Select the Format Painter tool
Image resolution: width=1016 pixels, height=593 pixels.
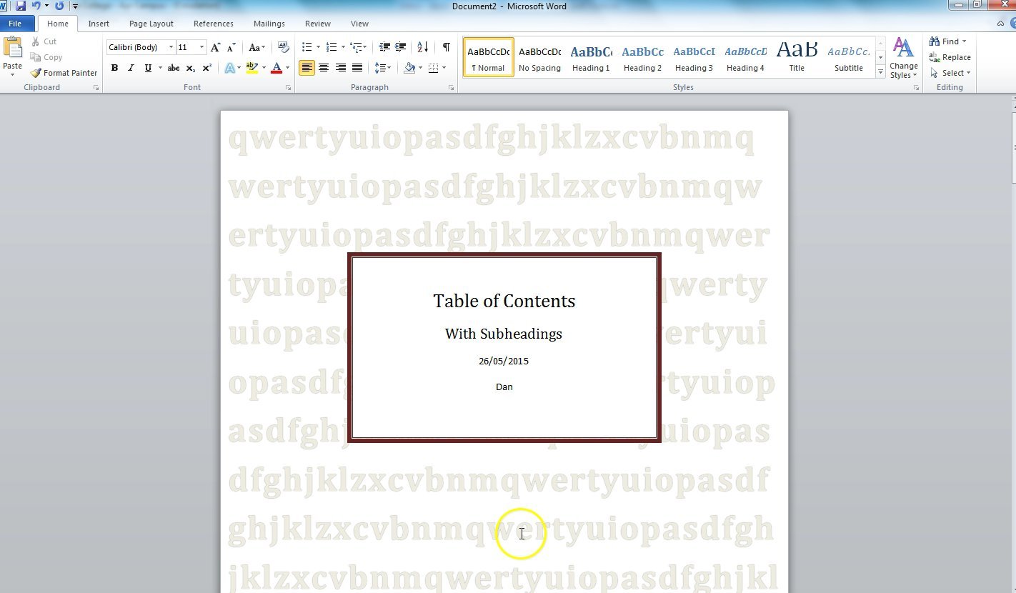coord(64,72)
